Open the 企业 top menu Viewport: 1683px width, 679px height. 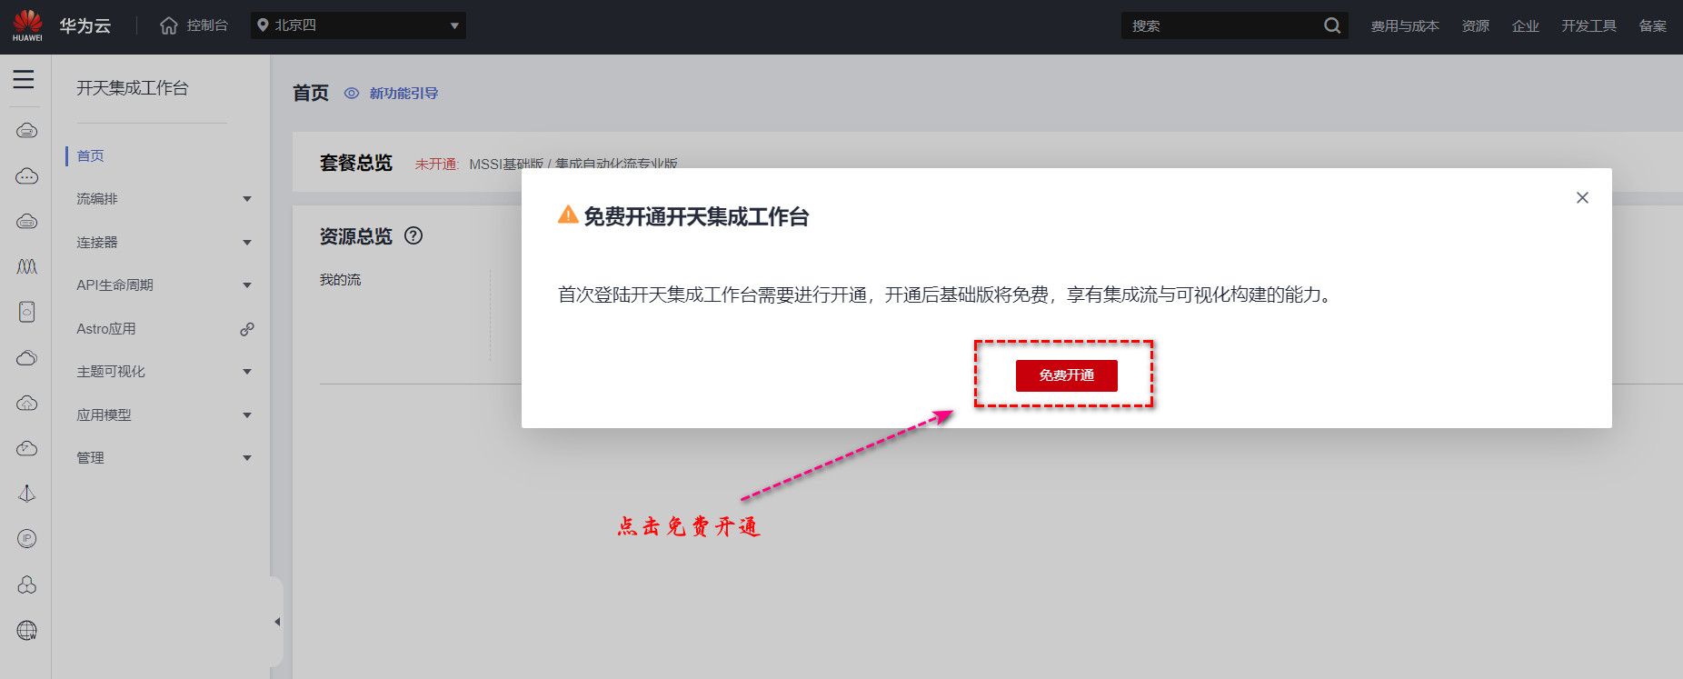pyautogui.click(x=1526, y=25)
